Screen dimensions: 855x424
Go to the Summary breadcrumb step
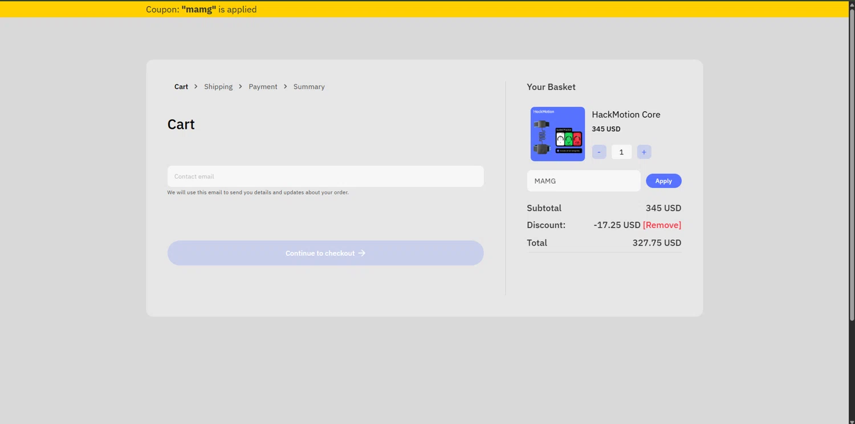tap(309, 87)
